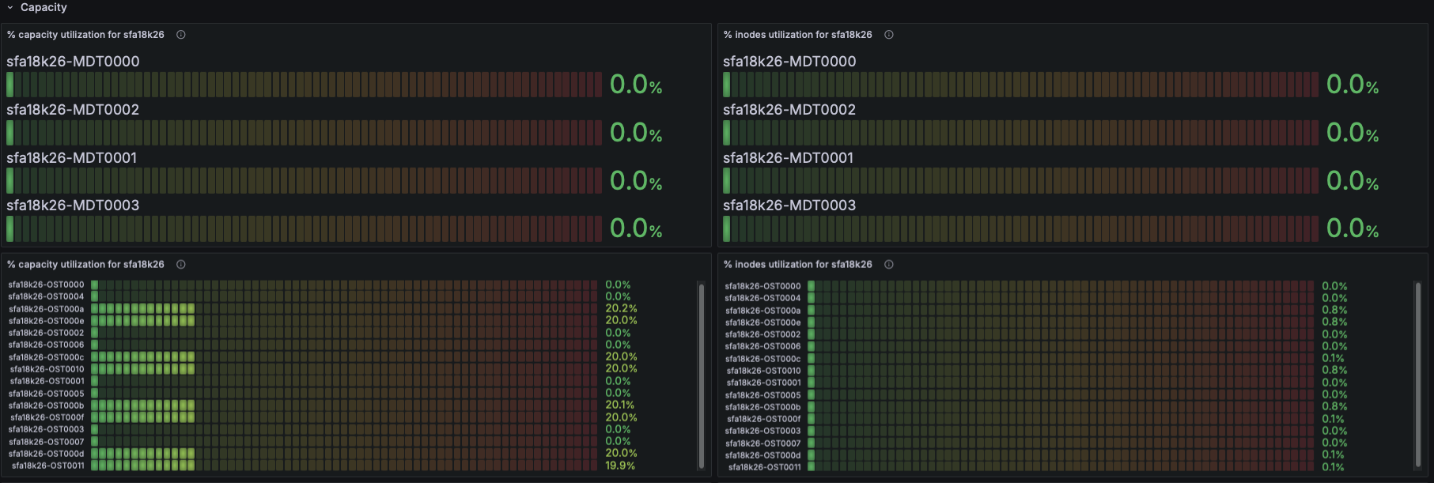Open top-right '% inodes utilization' panel title menu
Image resolution: width=1434 pixels, height=483 pixels.
click(798, 35)
